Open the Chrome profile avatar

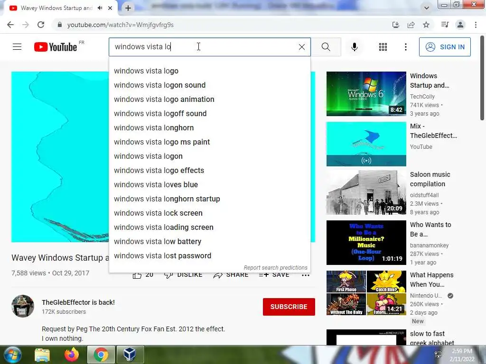[x=460, y=25]
